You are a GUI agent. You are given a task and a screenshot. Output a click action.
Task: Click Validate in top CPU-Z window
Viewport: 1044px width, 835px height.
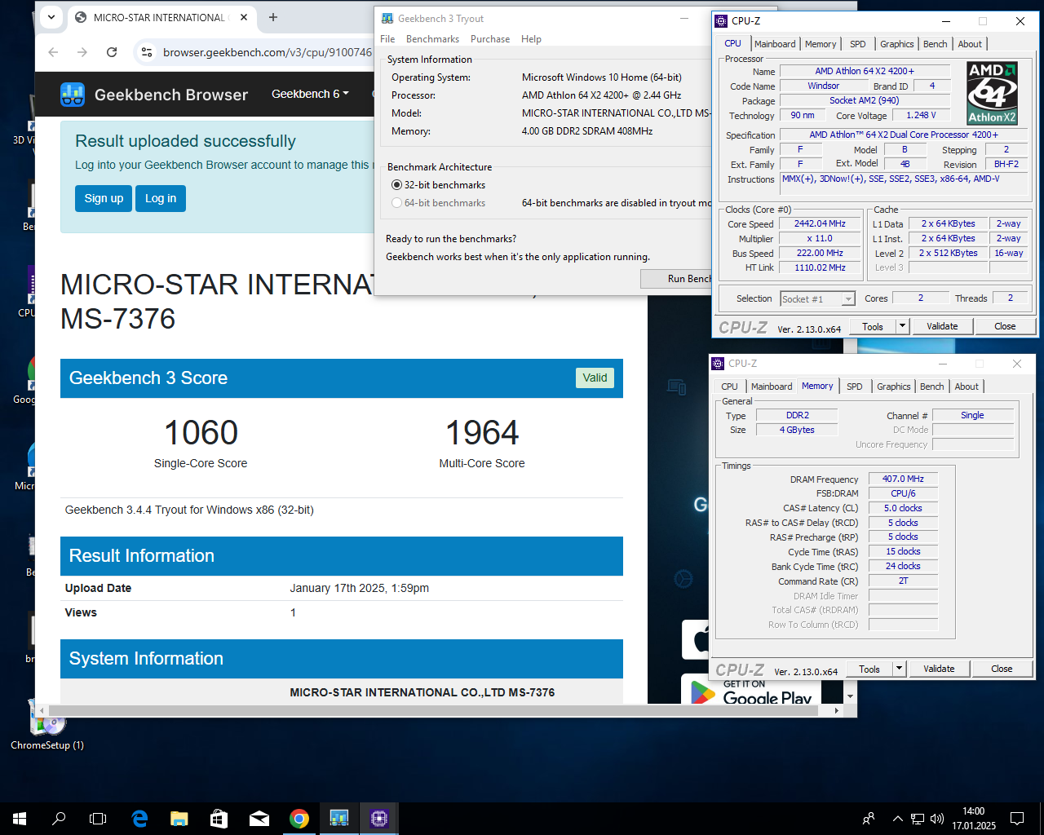(x=942, y=326)
